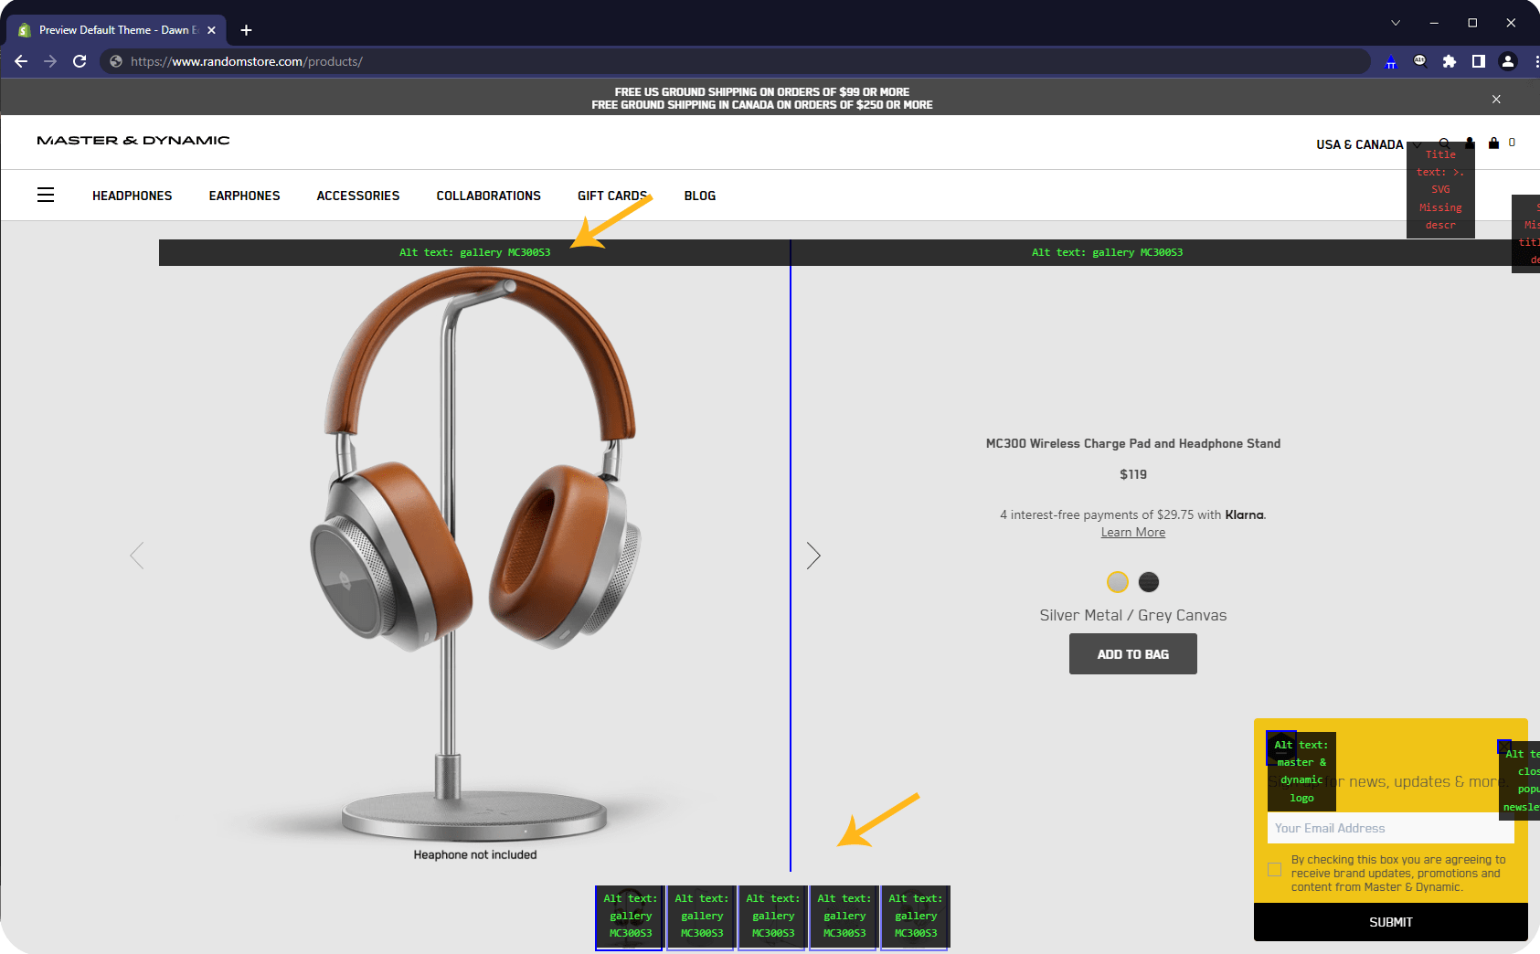Click the ADD TO BAG button
The height and width of the screenshot is (954, 1540).
1133,654
